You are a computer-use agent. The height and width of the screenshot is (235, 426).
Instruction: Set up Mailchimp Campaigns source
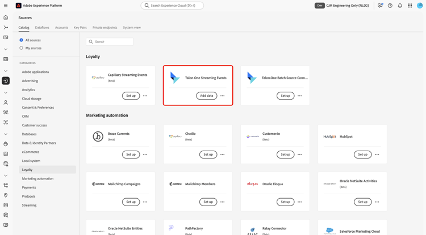pos(131,202)
